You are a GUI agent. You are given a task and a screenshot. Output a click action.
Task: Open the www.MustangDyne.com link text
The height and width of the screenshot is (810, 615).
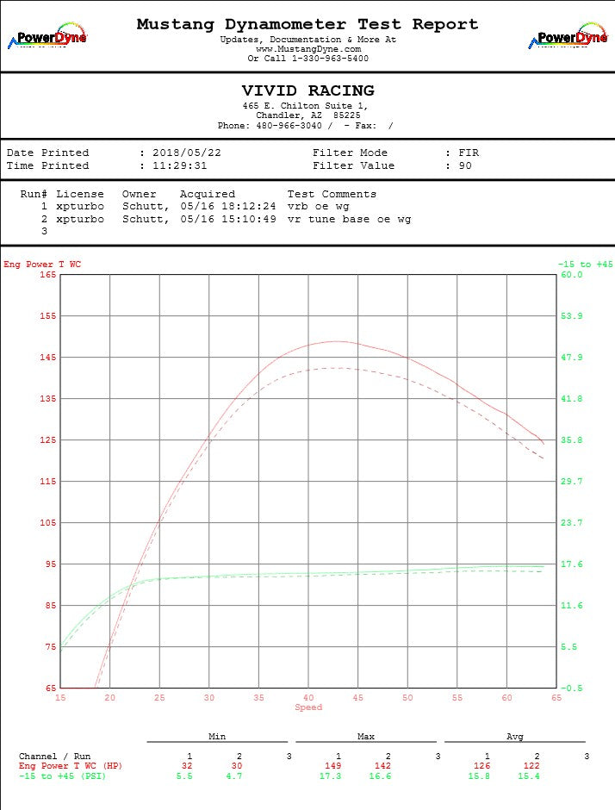(x=308, y=49)
